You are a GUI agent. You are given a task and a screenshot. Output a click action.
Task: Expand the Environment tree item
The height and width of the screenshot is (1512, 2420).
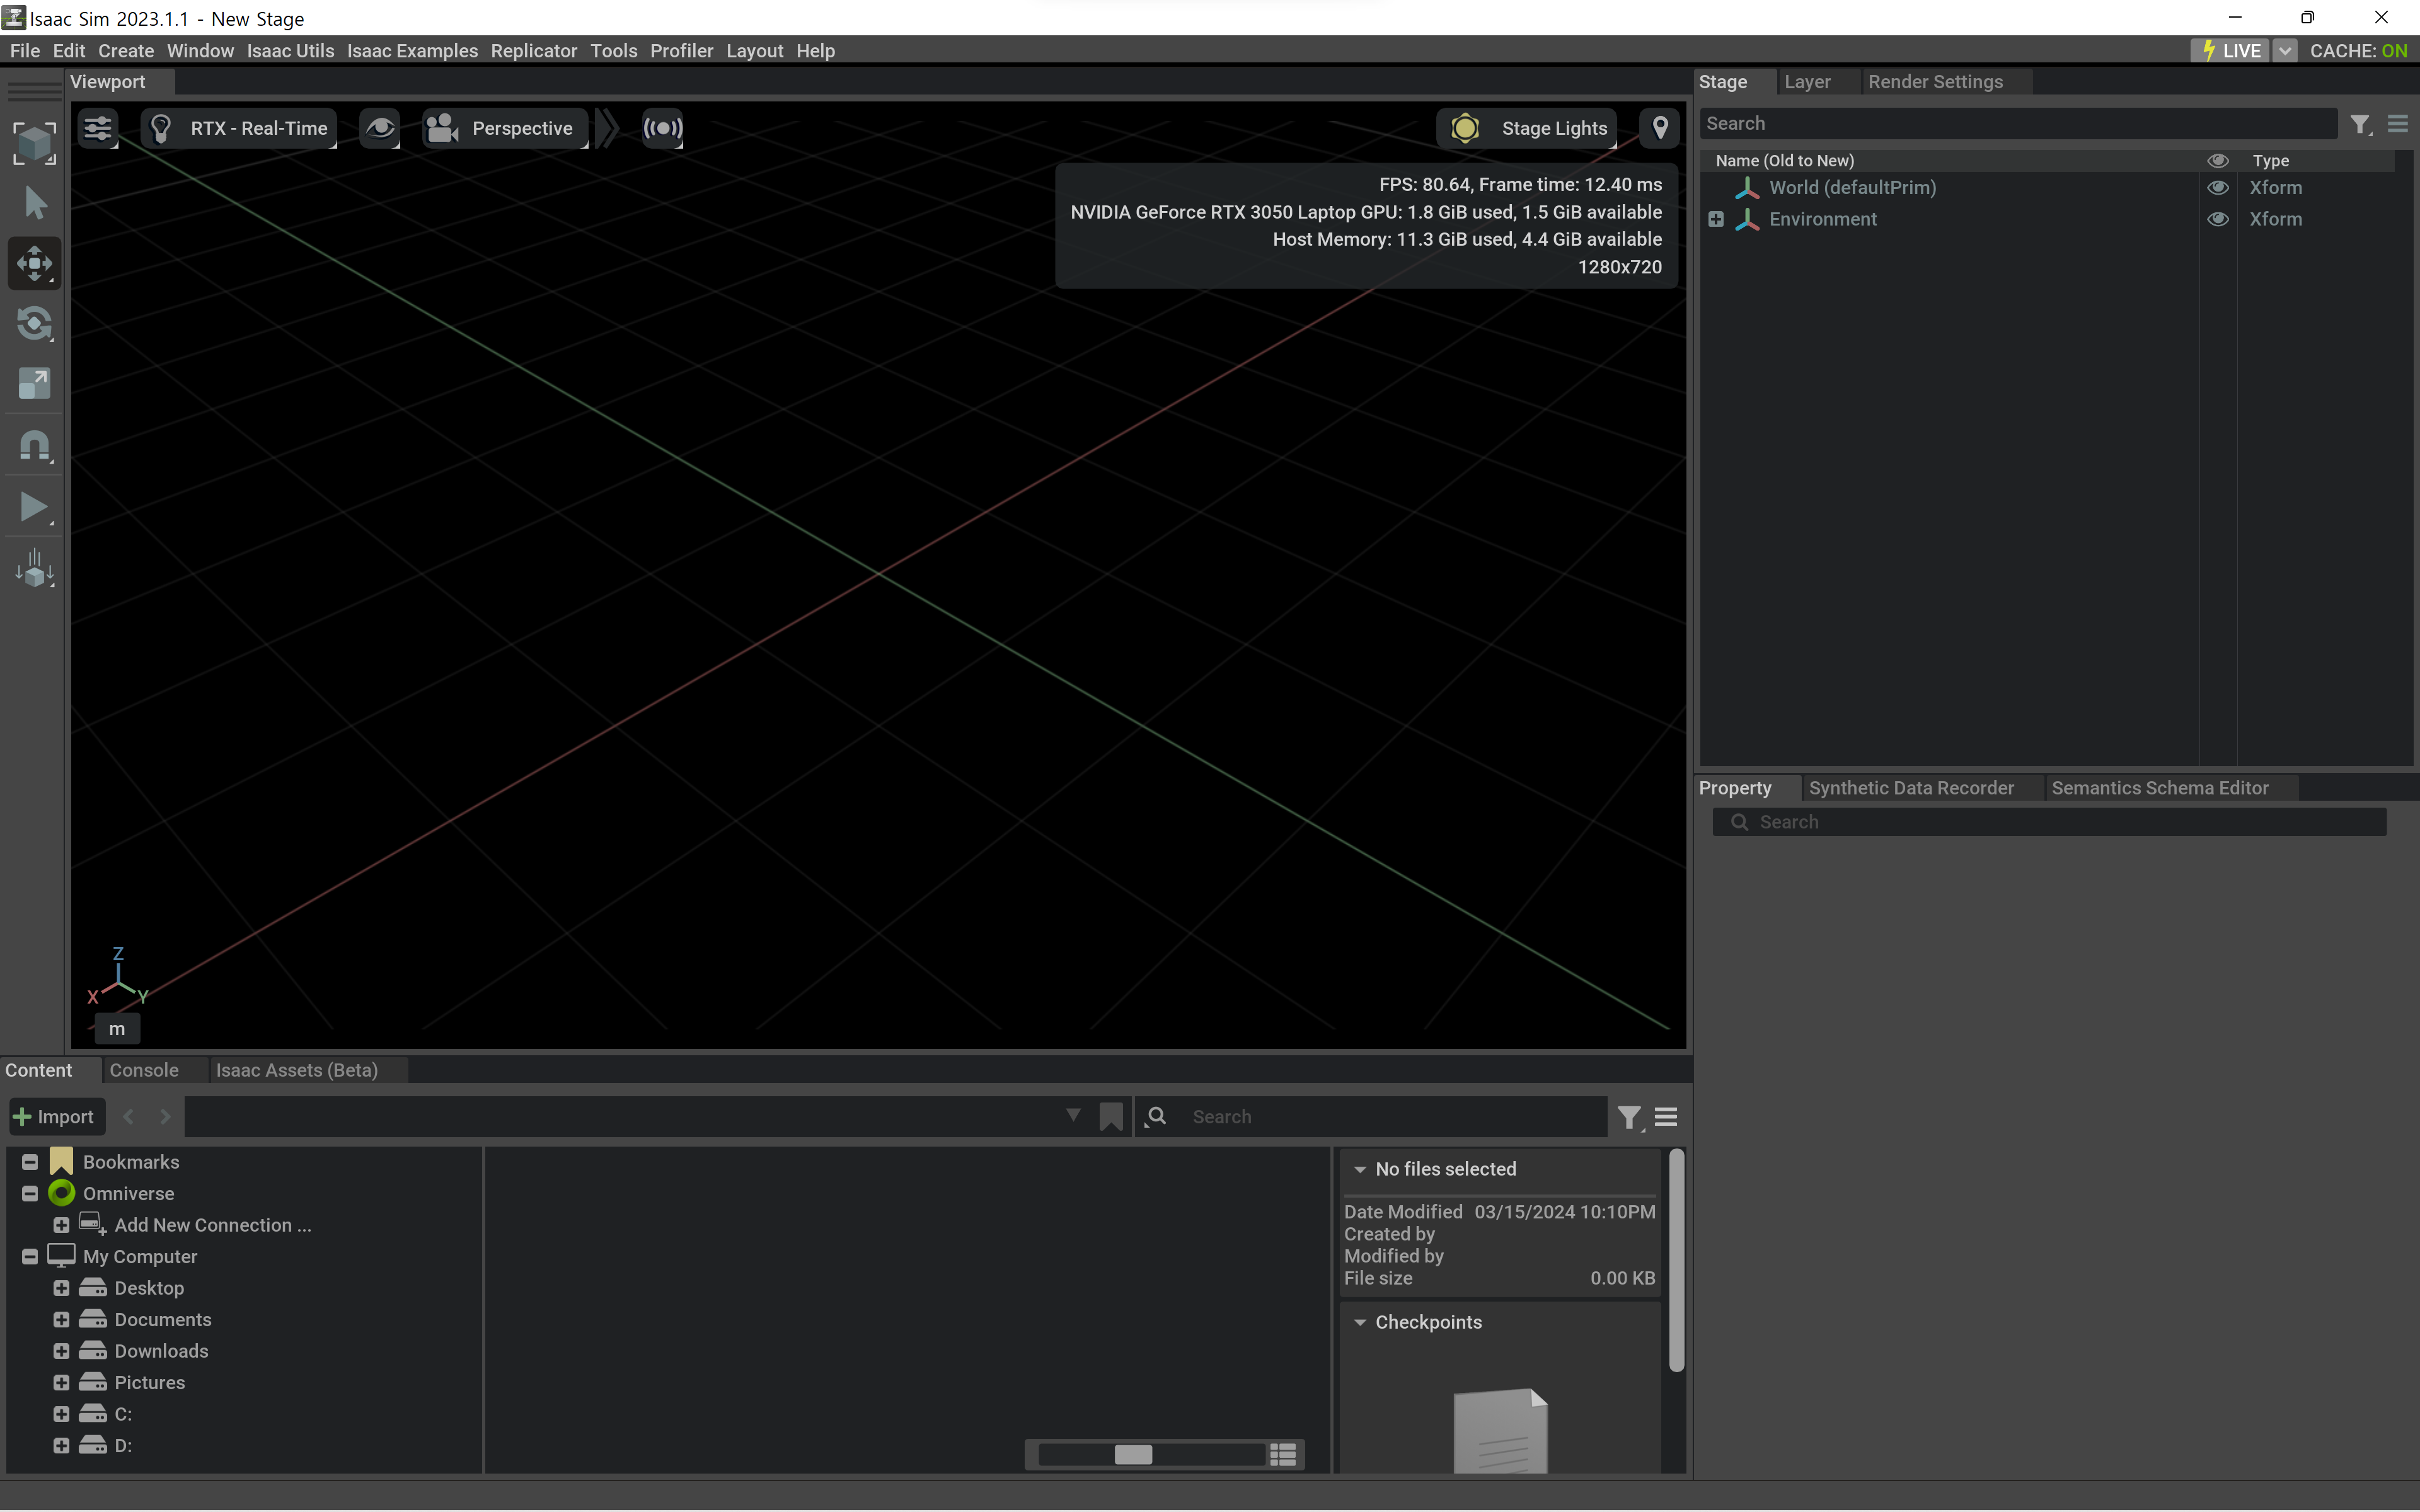click(1716, 219)
